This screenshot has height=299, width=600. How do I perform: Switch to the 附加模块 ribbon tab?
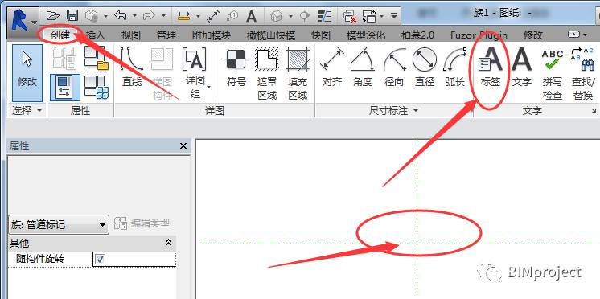[x=212, y=35]
